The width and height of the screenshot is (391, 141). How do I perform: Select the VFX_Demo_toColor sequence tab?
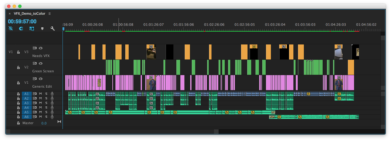pyautogui.click(x=30, y=13)
